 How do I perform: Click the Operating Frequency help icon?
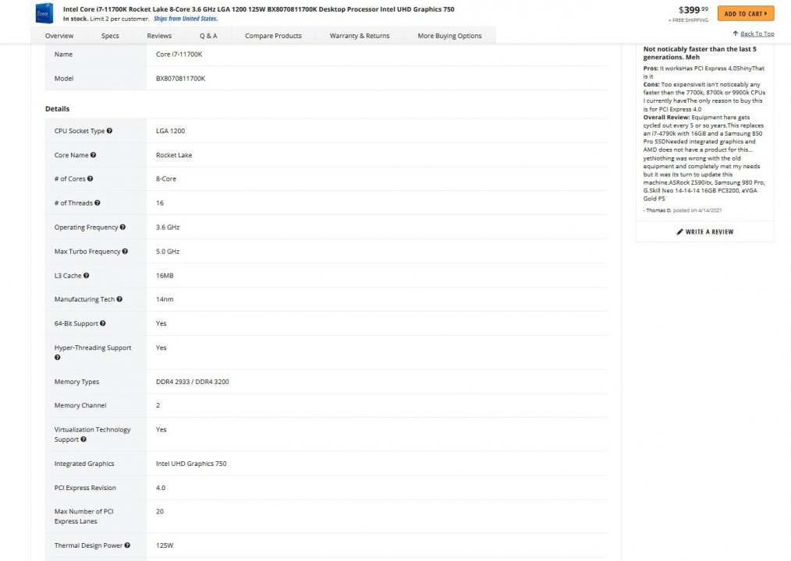tap(122, 228)
